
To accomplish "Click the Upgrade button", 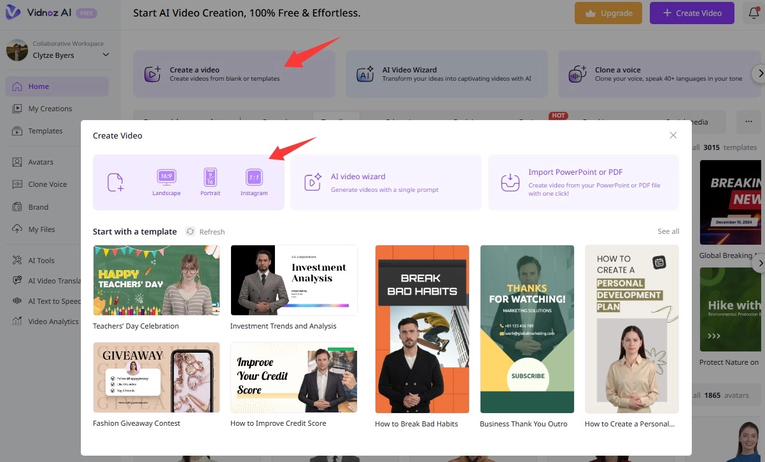I will [x=608, y=13].
